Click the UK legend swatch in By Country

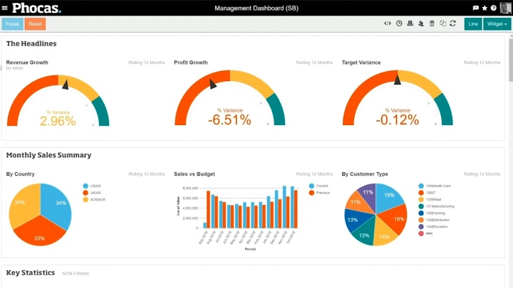(85, 193)
